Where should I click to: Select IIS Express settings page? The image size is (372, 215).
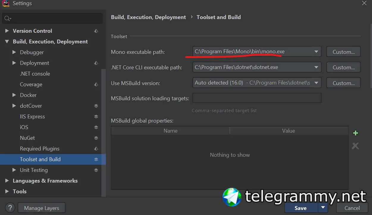(32, 117)
